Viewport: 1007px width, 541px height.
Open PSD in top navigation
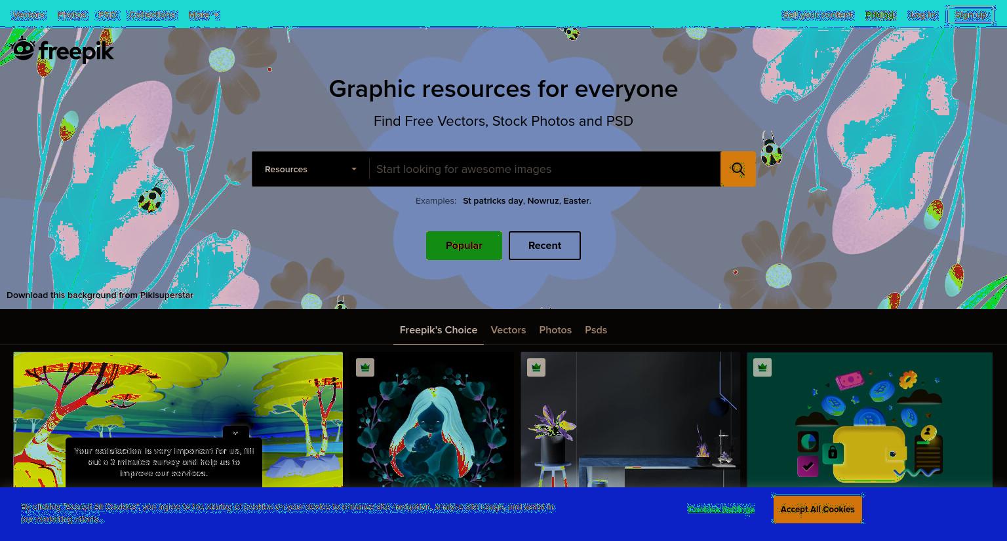108,15
